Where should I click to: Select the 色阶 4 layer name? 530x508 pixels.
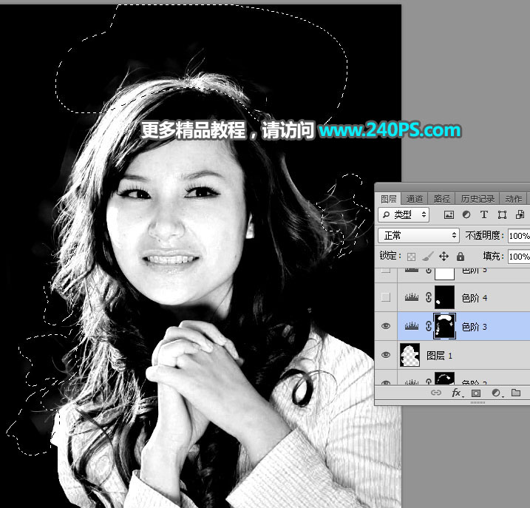click(x=475, y=298)
